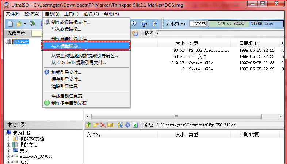Open the 工具(T) menu
The width and height of the screenshot is (287, 164).
[x=71, y=14]
